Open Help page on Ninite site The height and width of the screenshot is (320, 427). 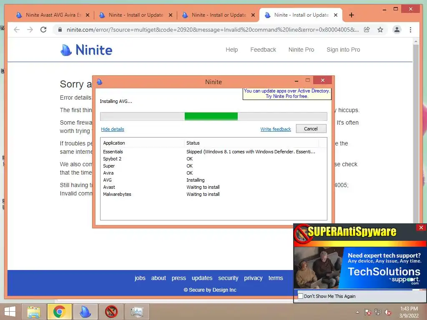click(x=232, y=50)
